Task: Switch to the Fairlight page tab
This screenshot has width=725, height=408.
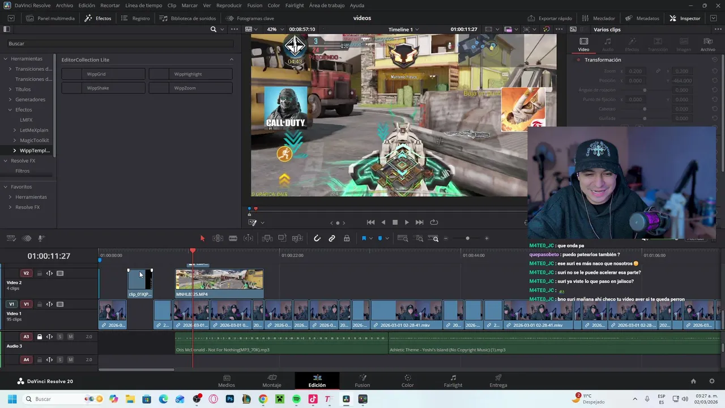Action: pos(453,381)
